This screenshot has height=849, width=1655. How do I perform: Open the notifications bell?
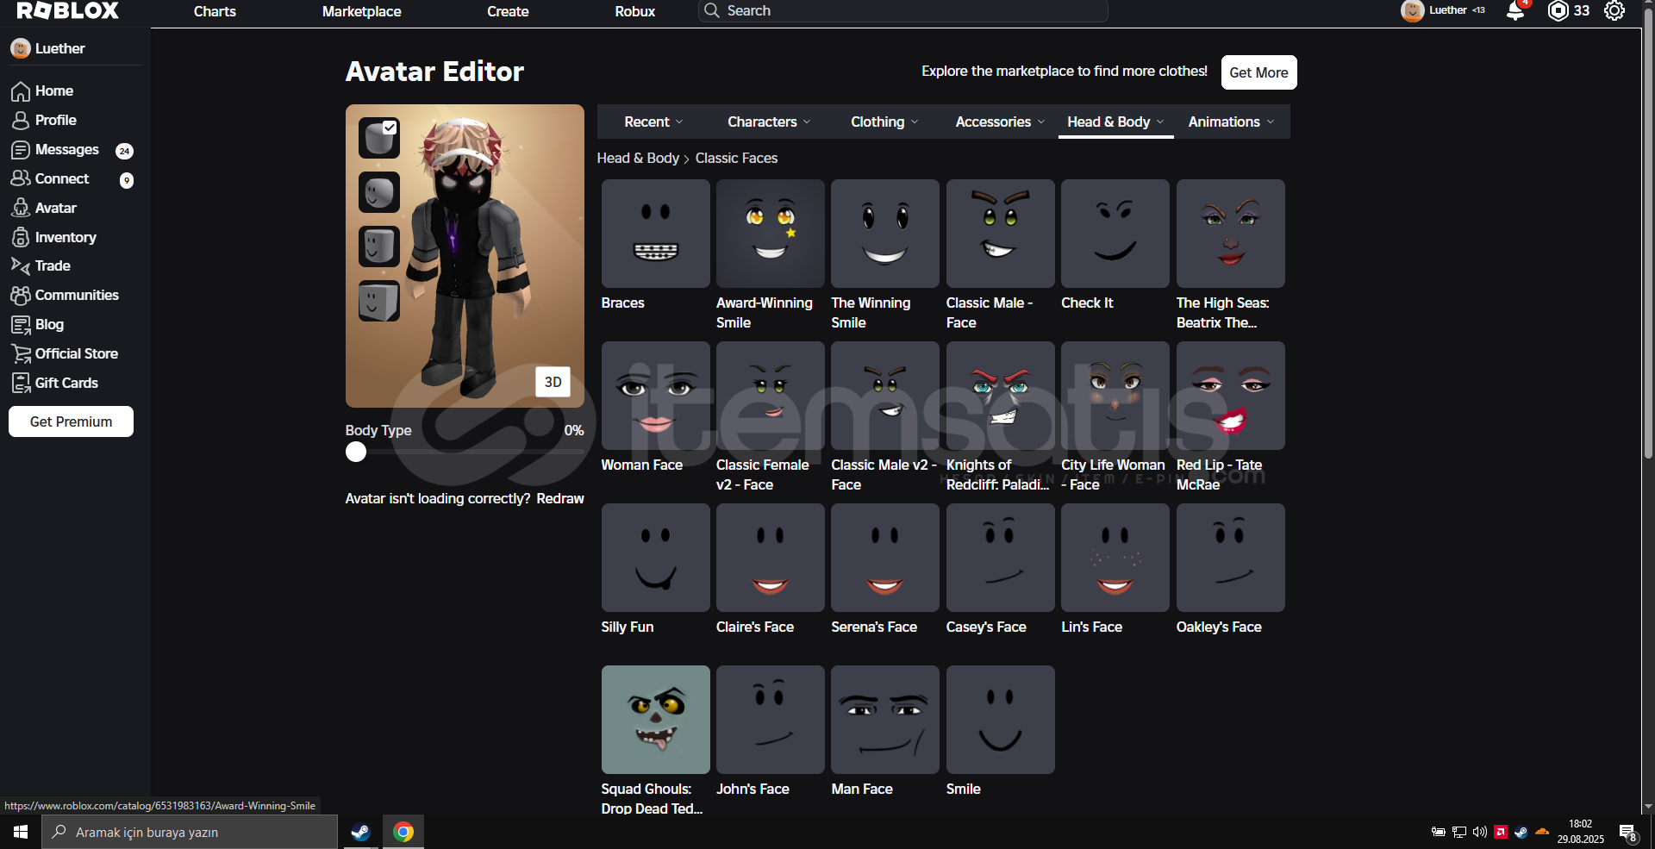pos(1515,10)
